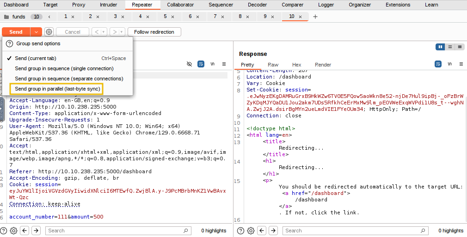Go to previous Response search match
The width and height of the screenshot is (467, 237).
click(x=262, y=231)
